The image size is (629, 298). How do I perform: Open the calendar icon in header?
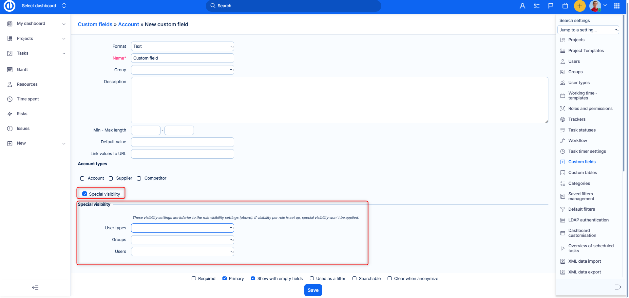click(x=565, y=6)
